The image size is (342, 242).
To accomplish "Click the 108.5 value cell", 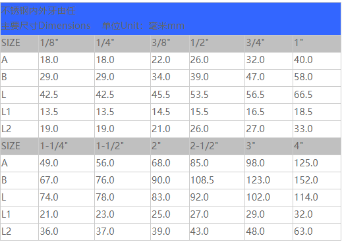I will coord(217,181).
